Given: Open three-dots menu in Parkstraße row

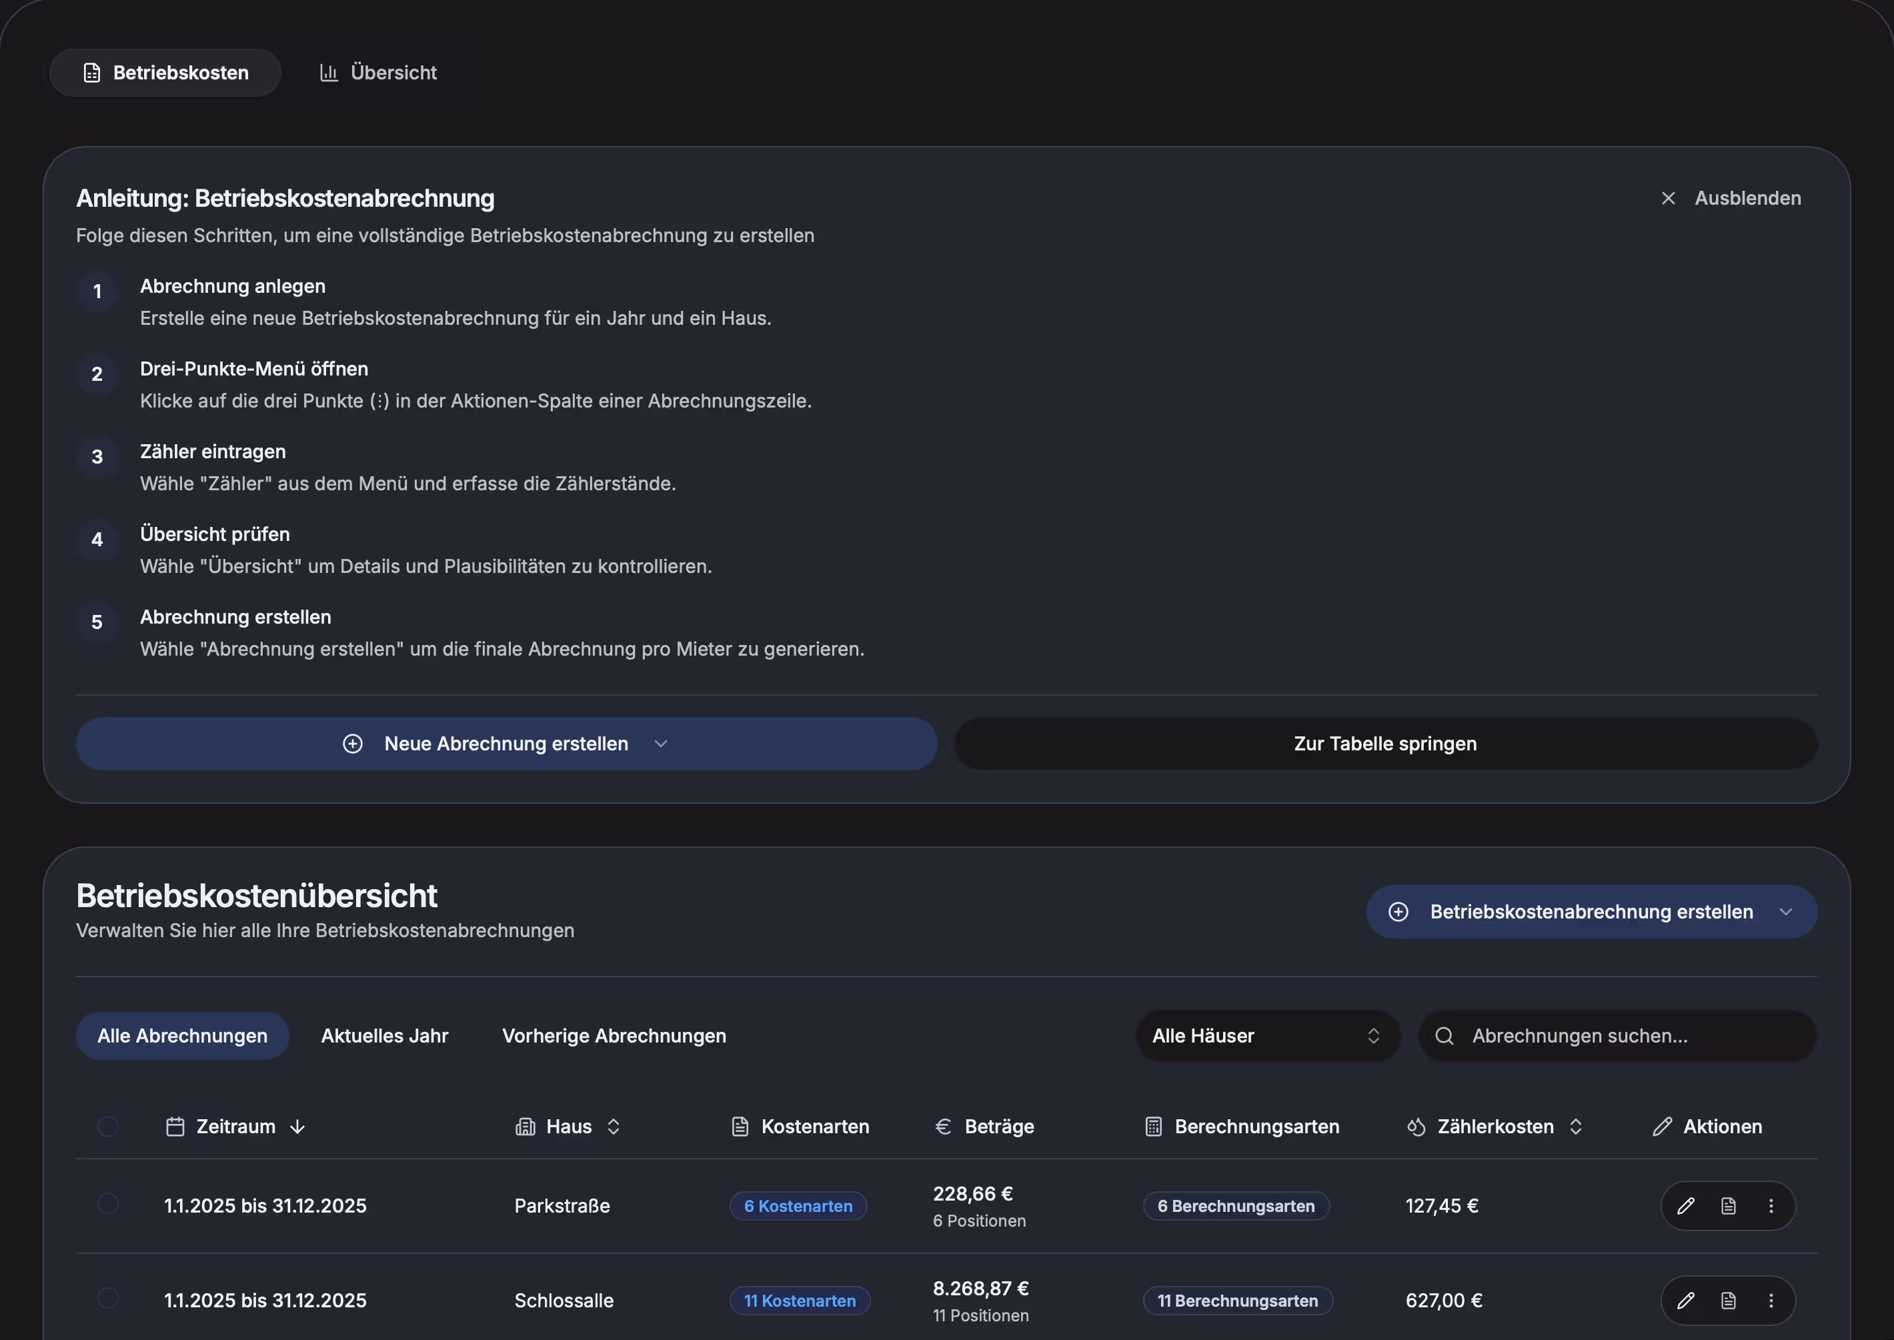Looking at the screenshot, I should (1770, 1205).
